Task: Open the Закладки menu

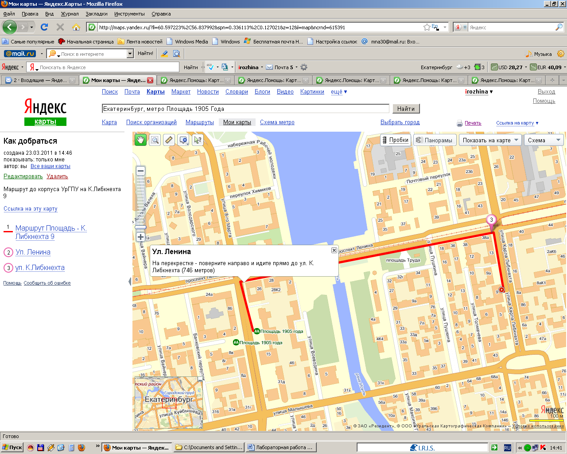Action: 97,14
